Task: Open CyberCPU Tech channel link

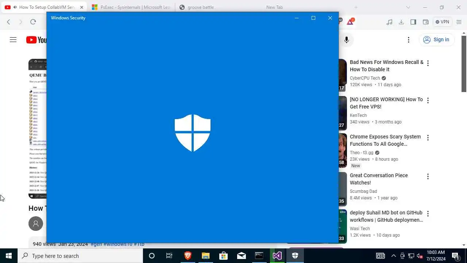Action: click(365, 78)
